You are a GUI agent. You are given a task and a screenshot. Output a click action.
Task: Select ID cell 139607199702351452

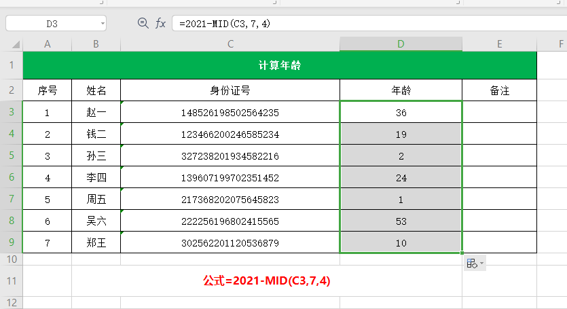click(230, 177)
